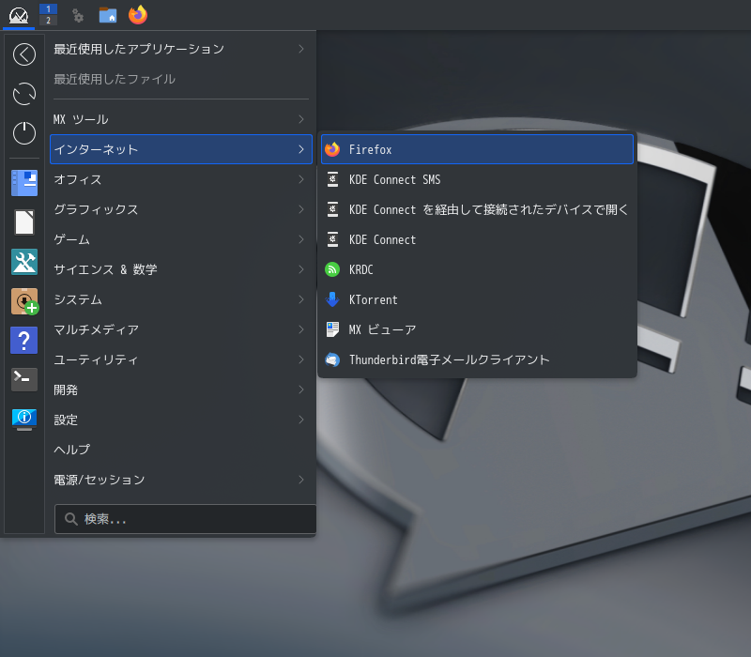Image resolution: width=751 pixels, height=657 pixels.
Task: Launch Firefox from the top panel
Action: (x=138, y=15)
